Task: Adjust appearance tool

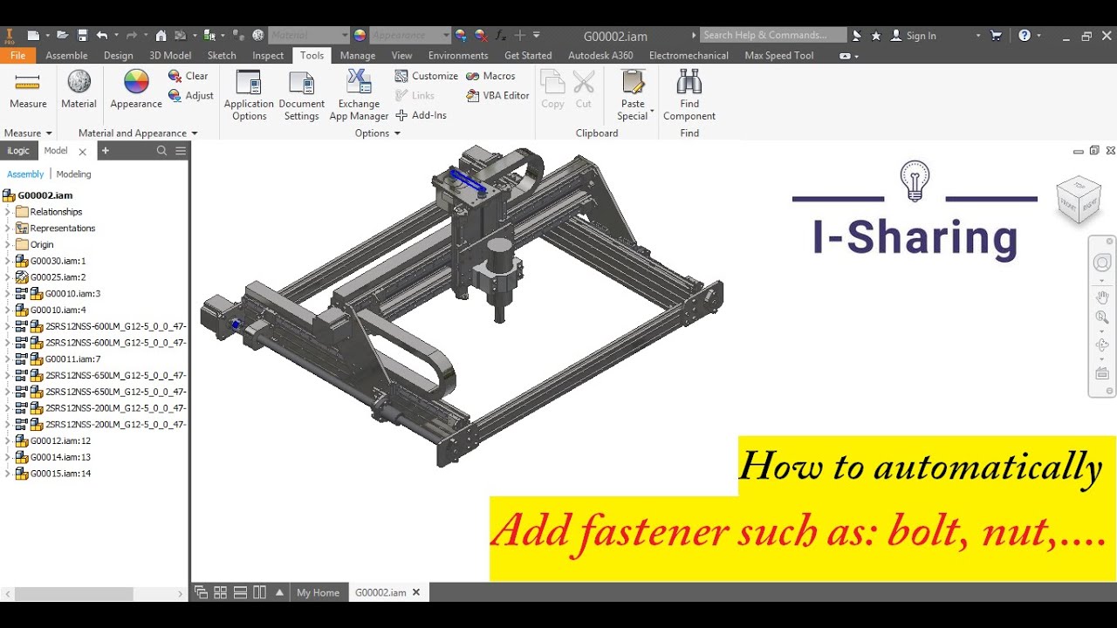Action: tap(190, 95)
